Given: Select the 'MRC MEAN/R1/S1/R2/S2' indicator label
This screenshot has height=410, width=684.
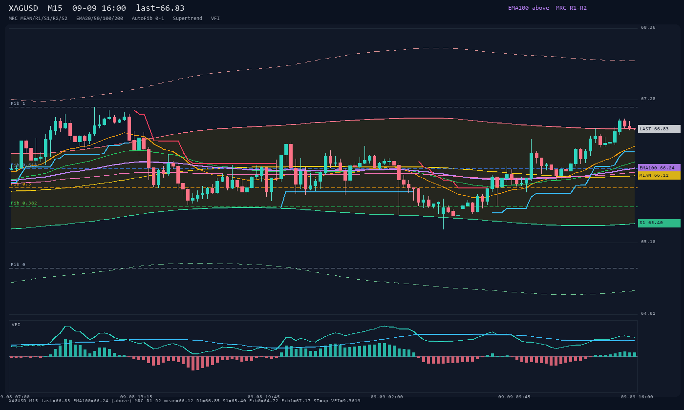Looking at the screenshot, I should click(x=38, y=19).
